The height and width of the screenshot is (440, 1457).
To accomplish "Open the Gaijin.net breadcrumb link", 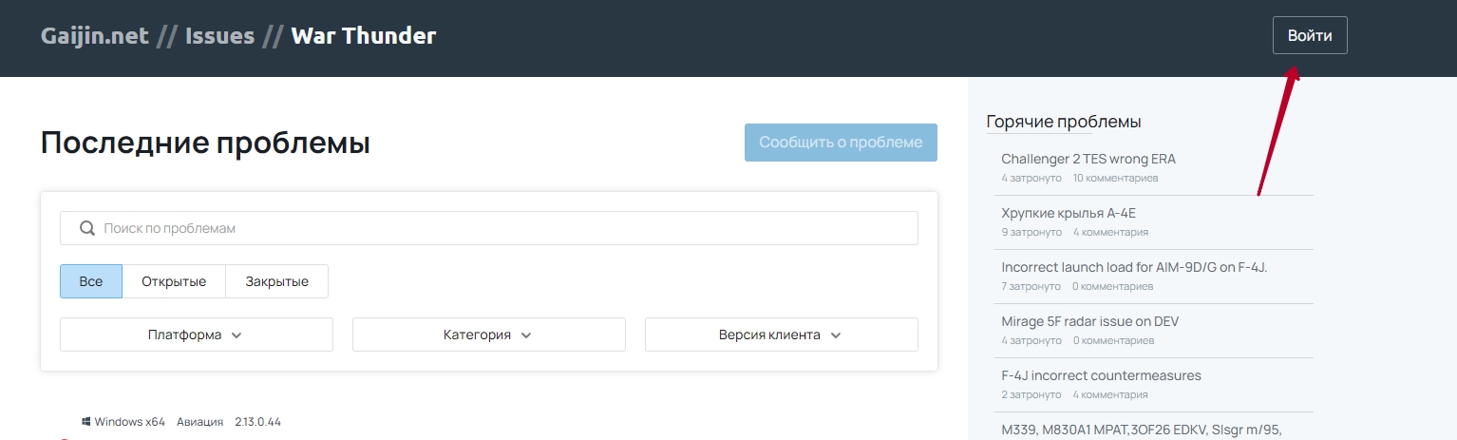I will point(95,36).
